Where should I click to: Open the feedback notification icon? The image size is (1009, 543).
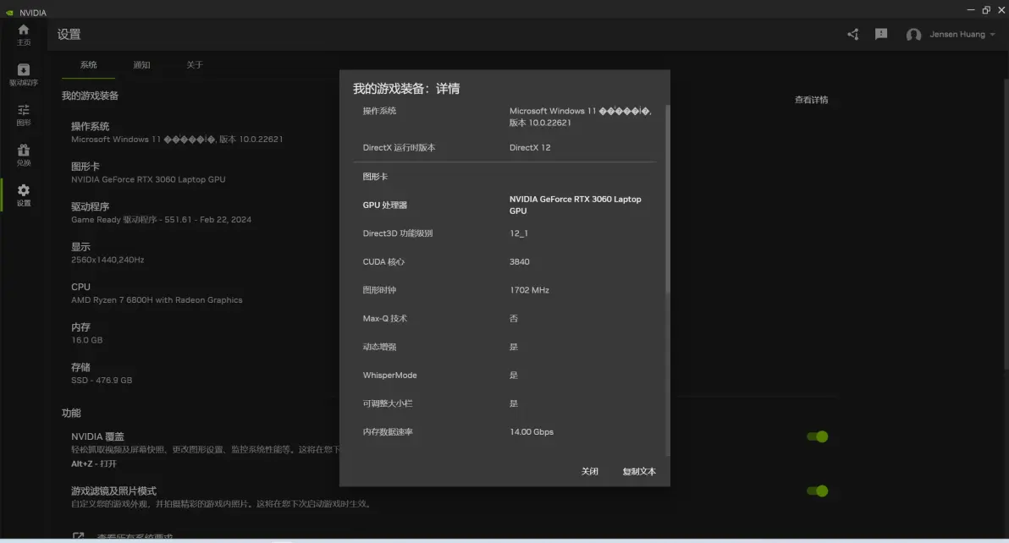881,34
